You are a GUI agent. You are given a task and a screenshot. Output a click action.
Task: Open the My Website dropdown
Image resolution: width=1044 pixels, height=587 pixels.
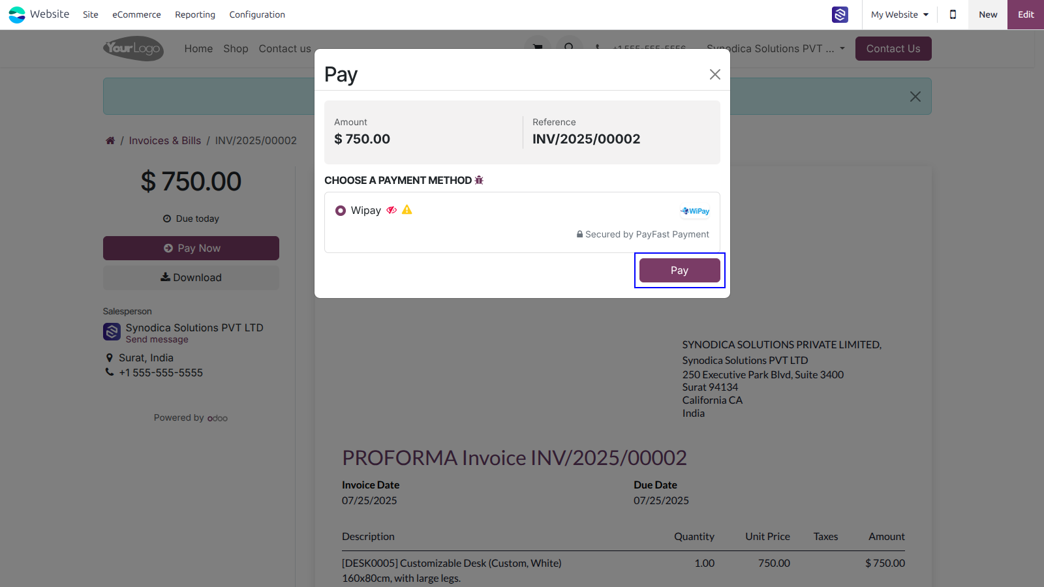tap(900, 14)
